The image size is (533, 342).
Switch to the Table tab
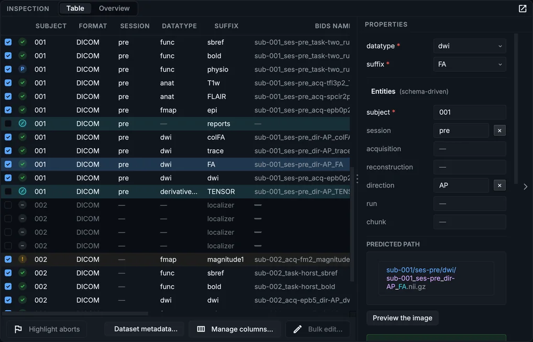pyautogui.click(x=75, y=8)
